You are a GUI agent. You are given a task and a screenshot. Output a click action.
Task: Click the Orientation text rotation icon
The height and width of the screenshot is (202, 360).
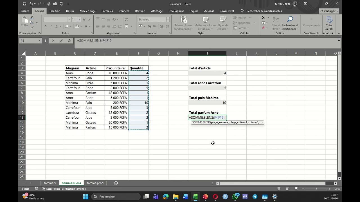pos(114,19)
